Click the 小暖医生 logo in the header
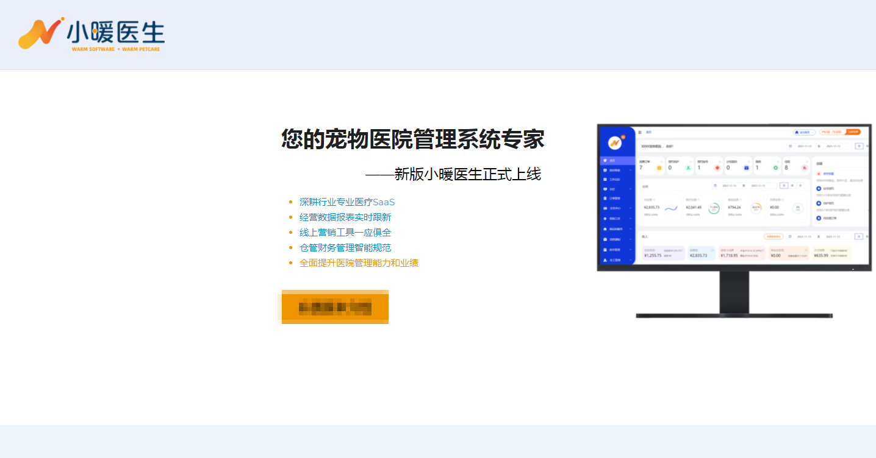Image resolution: width=876 pixels, height=458 pixels. [92, 34]
